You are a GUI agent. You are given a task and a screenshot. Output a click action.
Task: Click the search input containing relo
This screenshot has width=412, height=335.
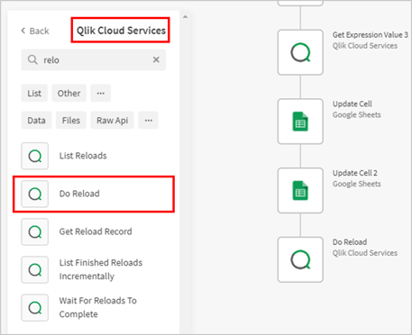94,59
